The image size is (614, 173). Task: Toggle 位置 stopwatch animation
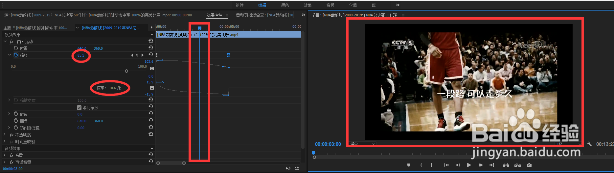point(16,48)
